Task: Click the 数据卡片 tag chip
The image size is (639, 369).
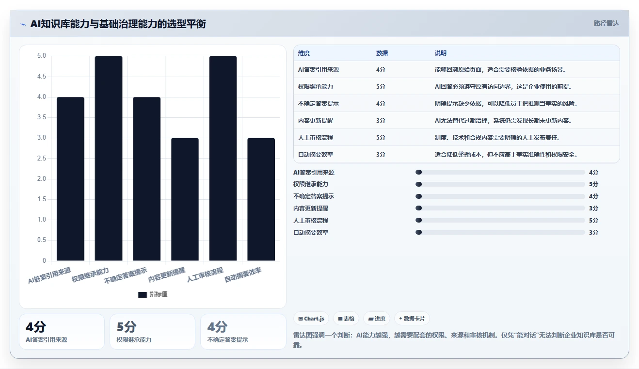Action: click(412, 319)
